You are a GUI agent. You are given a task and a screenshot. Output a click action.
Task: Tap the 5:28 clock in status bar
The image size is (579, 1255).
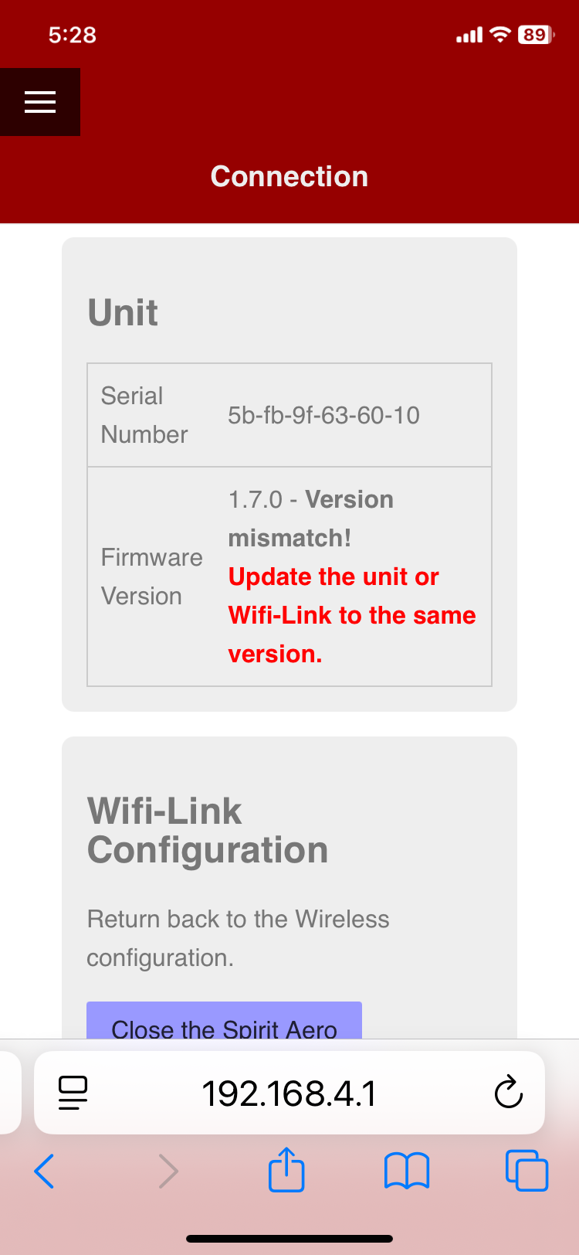click(x=72, y=35)
